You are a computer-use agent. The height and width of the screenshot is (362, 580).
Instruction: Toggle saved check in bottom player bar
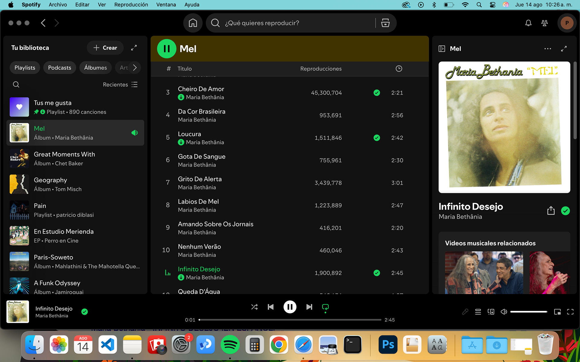pyautogui.click(x=85, y=312)
